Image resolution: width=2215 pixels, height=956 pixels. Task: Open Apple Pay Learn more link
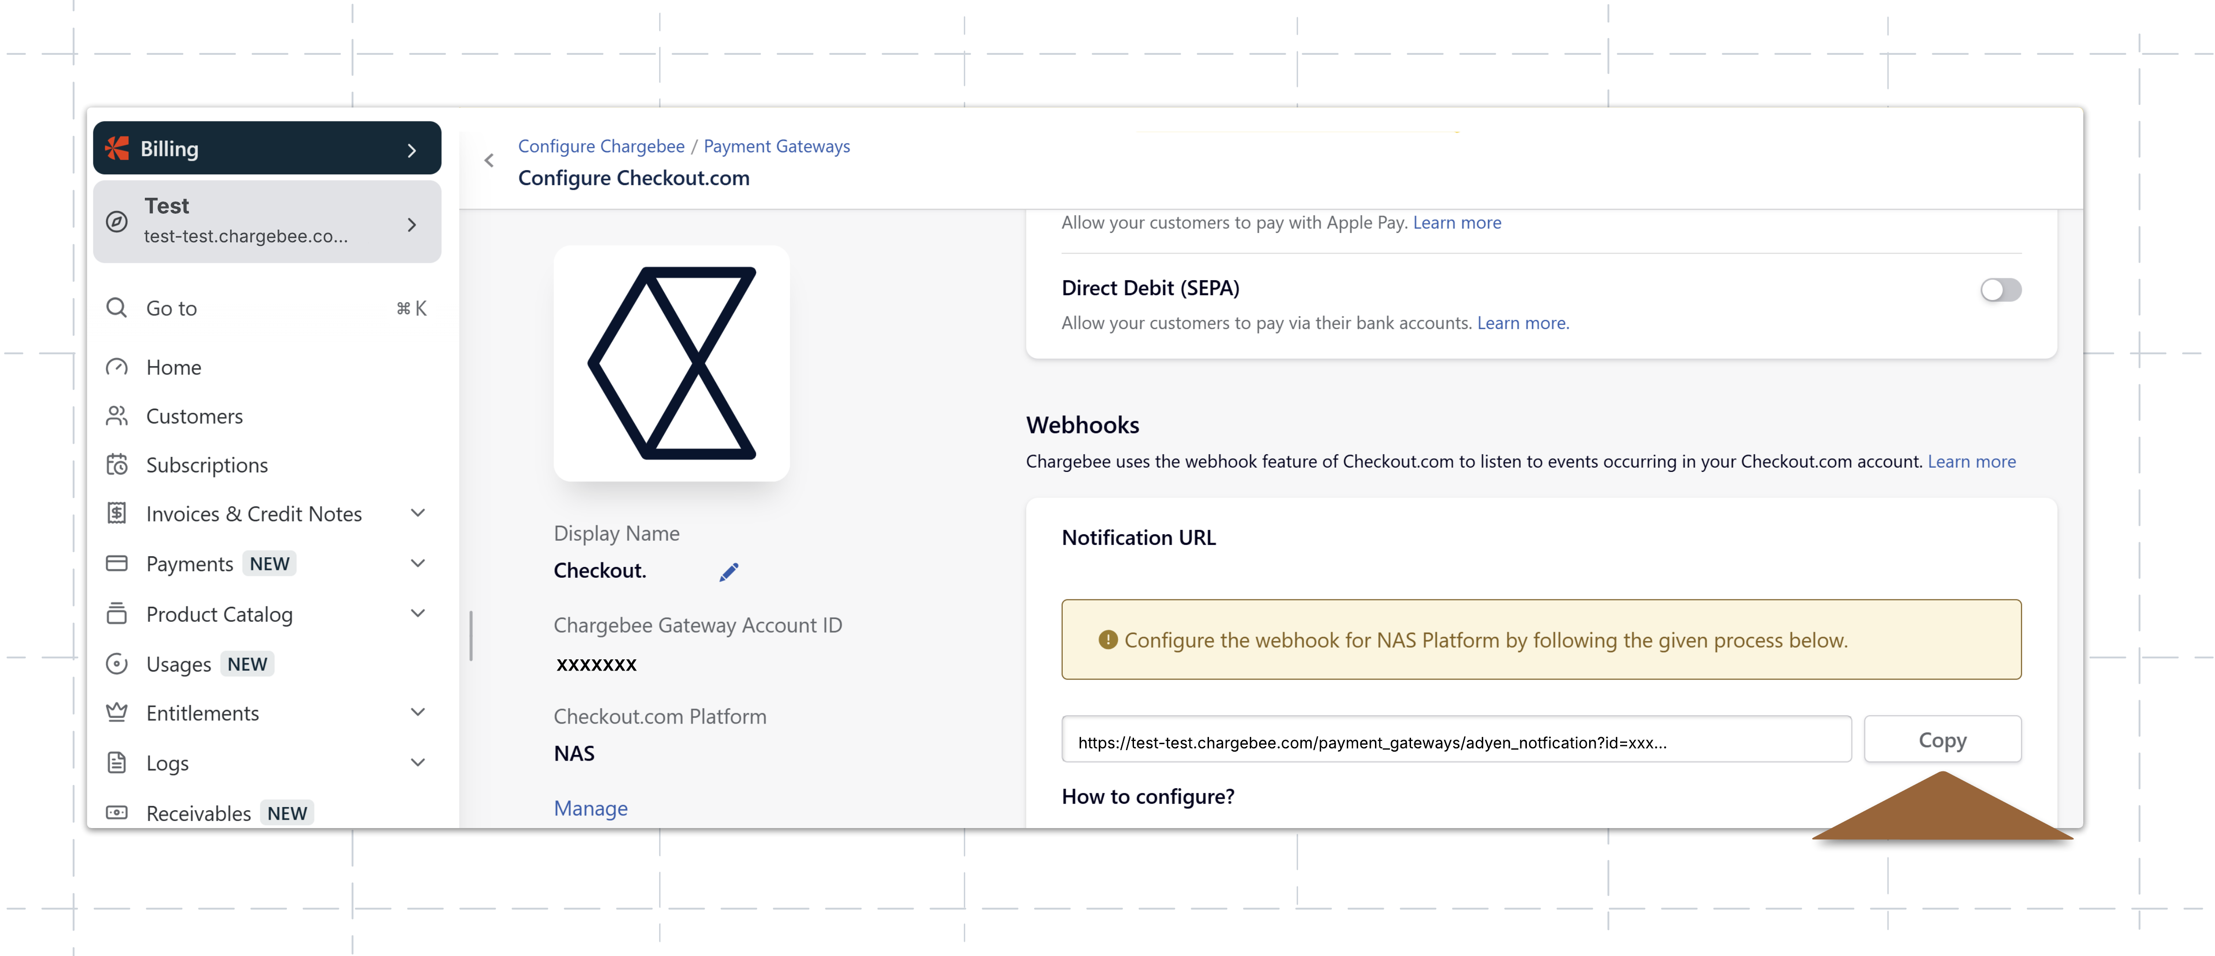1457,223
